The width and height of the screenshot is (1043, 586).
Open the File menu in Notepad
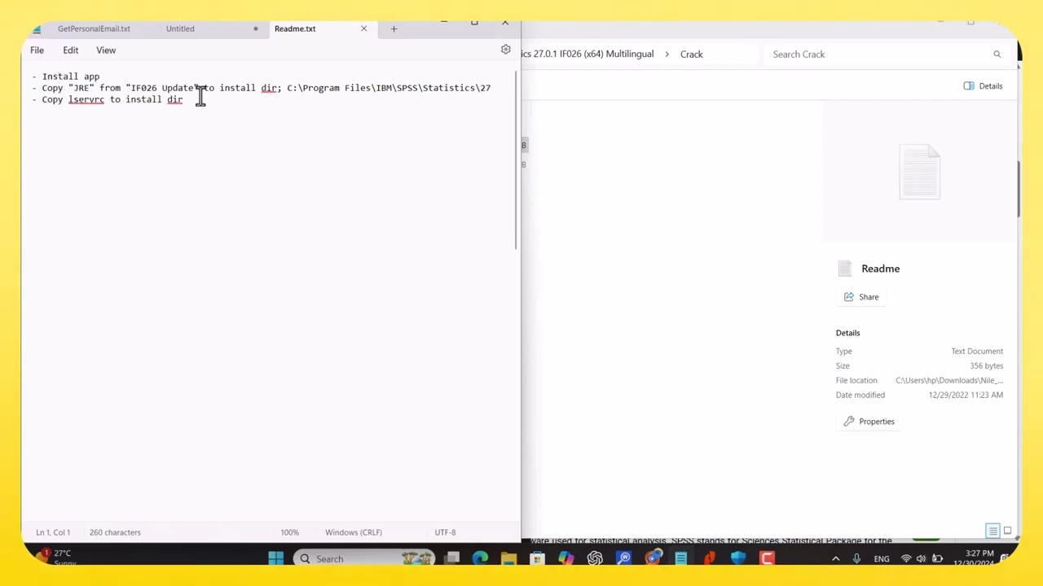(x=37, y=50)
